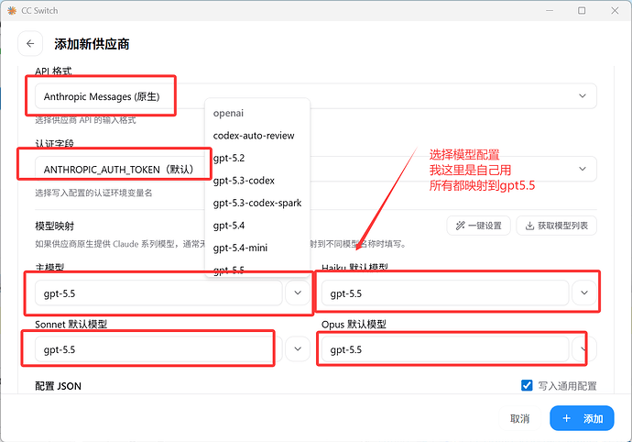Maximize the CC Switch window
Viewport: 632px width, 442px height.
[x=582, y=10]
